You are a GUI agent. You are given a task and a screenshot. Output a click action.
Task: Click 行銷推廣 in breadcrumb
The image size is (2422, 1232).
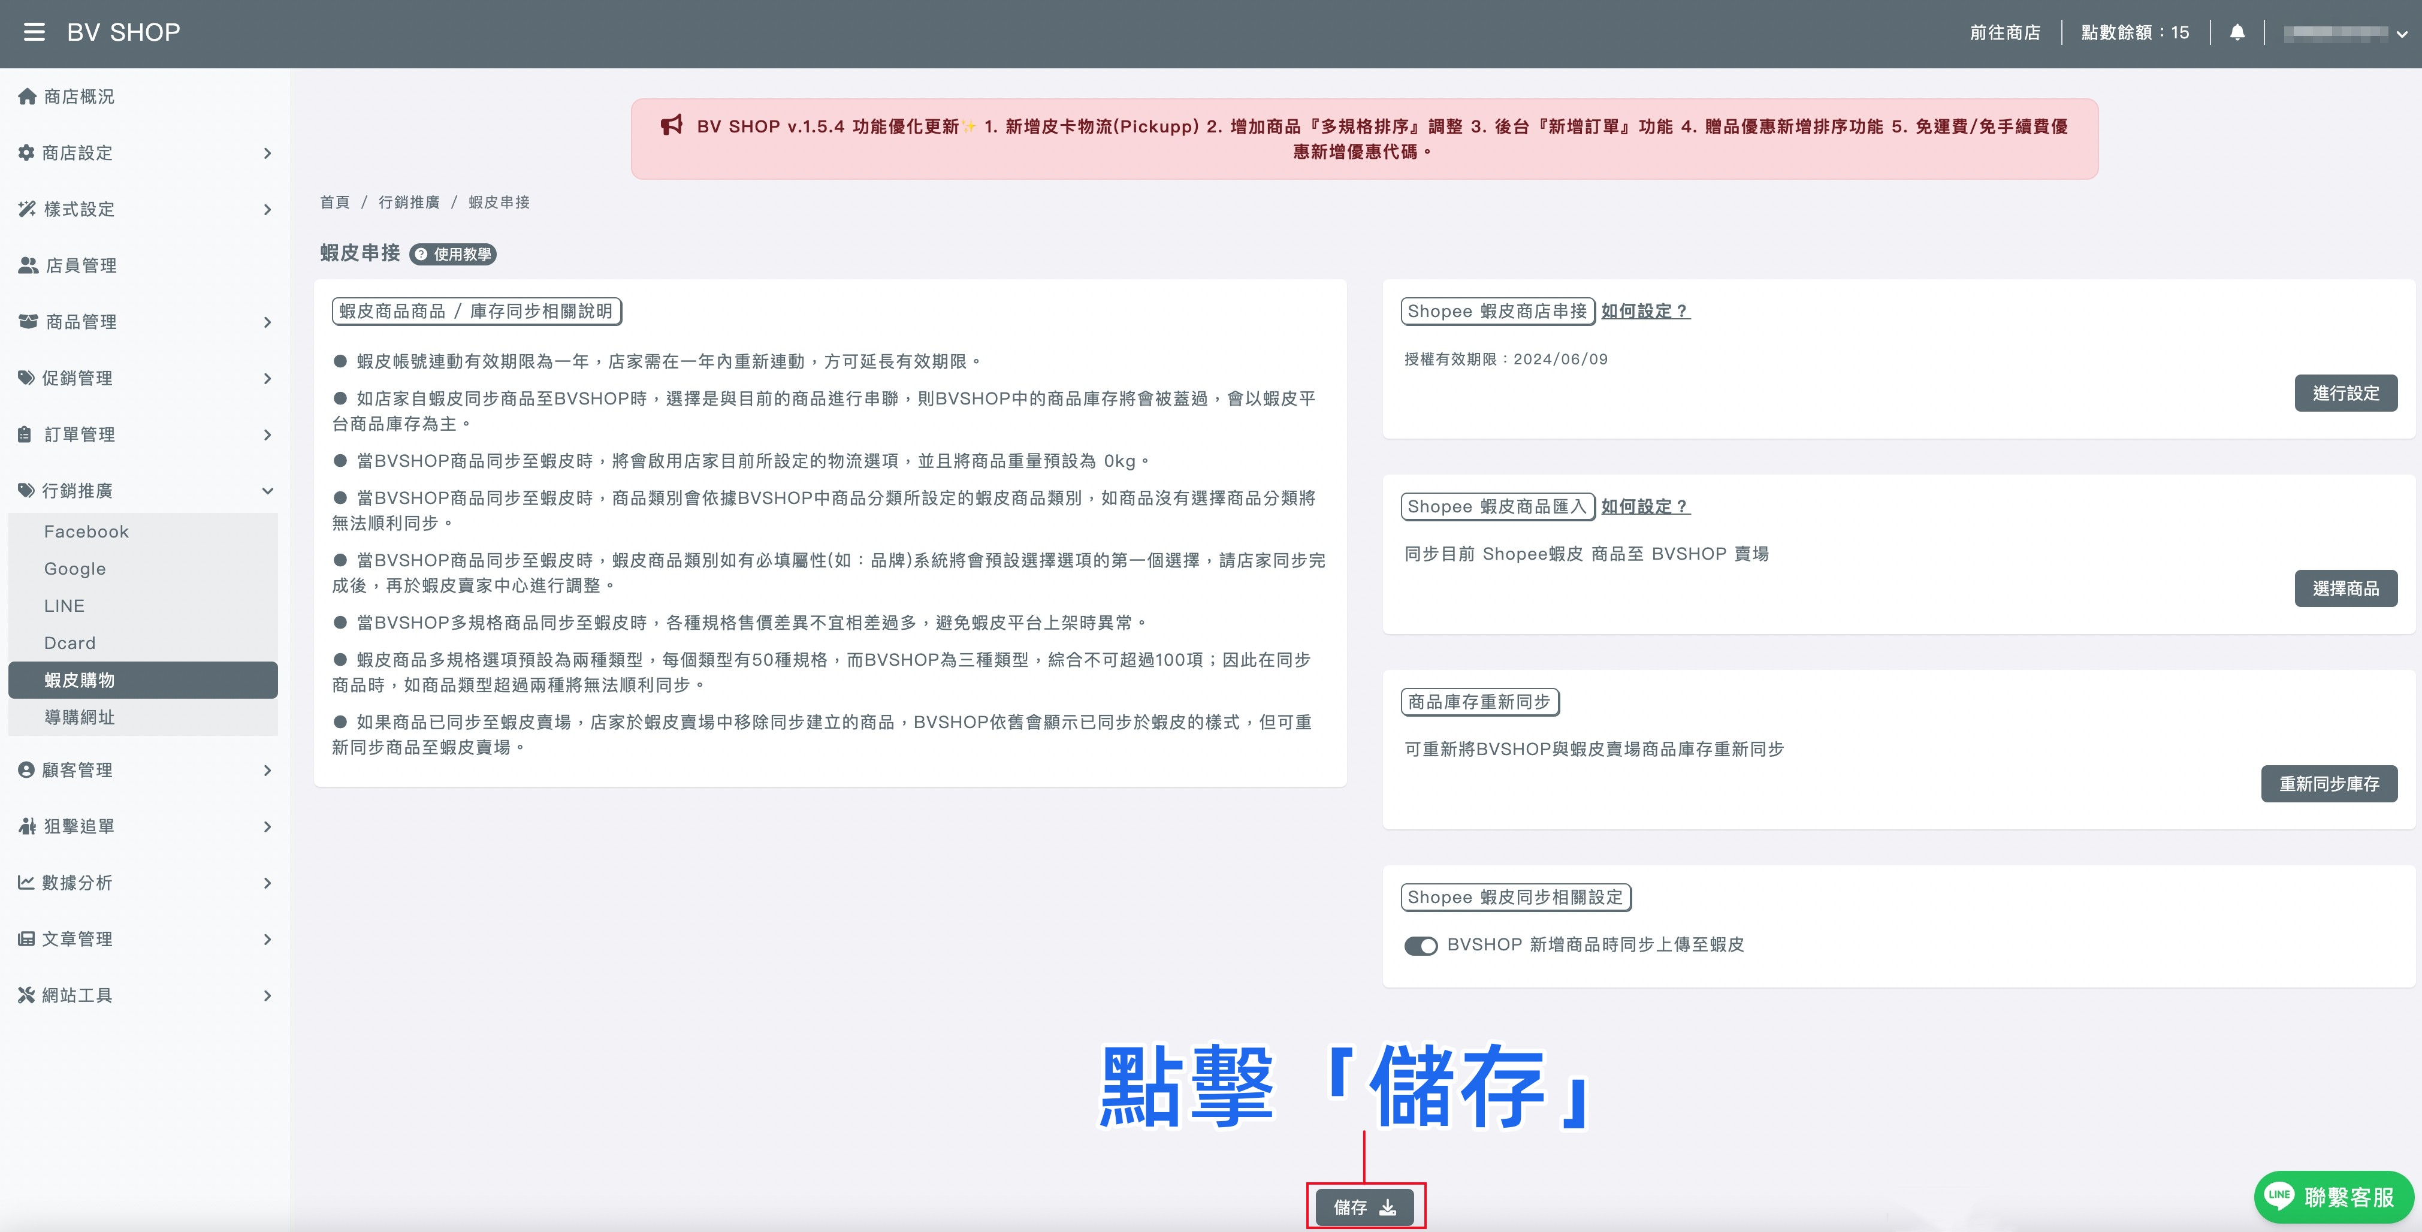click(409, 202)
